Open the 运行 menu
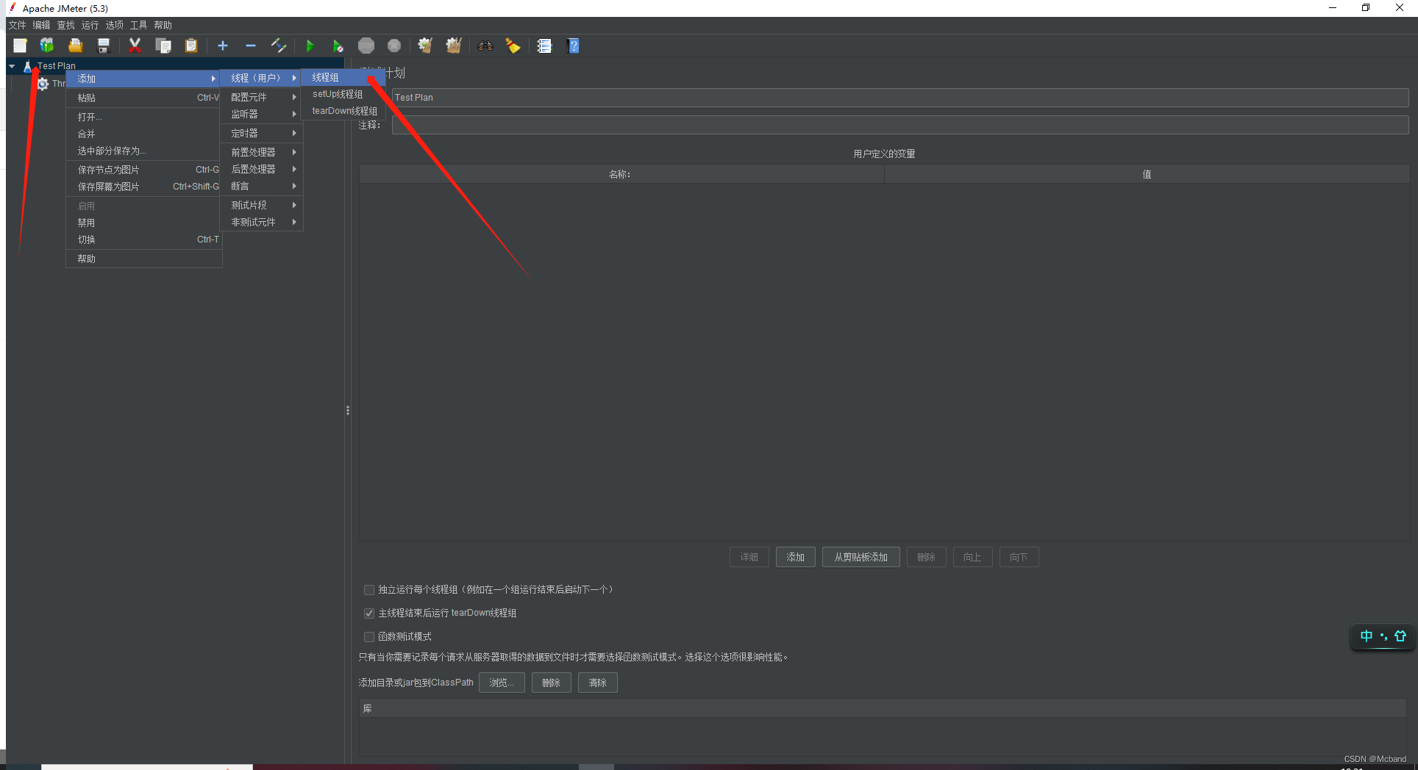Image resolution: width=1418 pixels, height=770 pixels. click(90, 25)
